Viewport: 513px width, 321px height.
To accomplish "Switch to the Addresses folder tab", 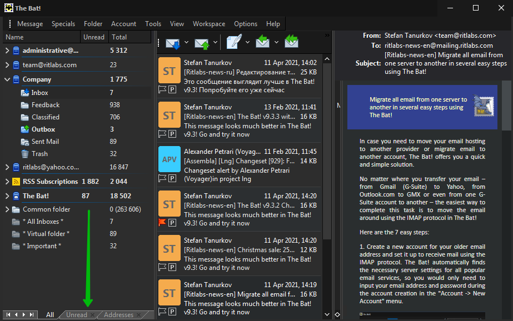I will (118, 315).
